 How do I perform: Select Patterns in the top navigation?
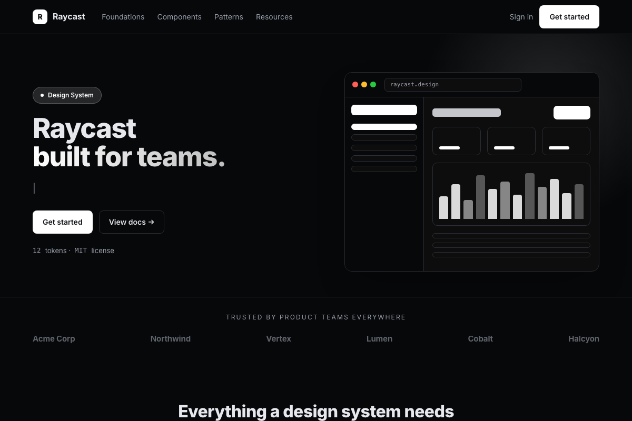229,17
